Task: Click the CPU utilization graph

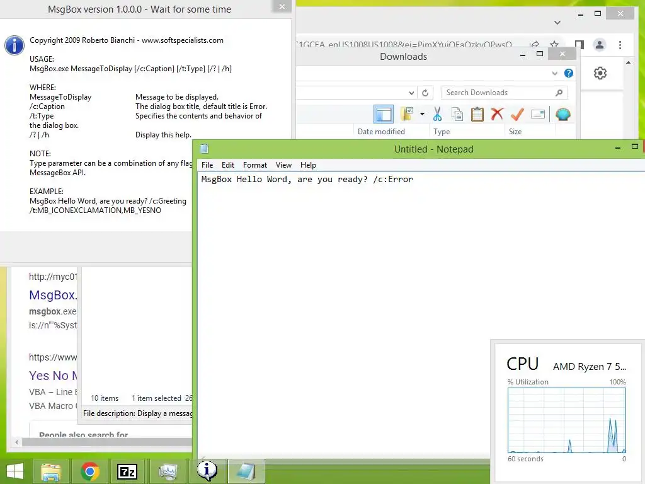Action: pos(566,420)
